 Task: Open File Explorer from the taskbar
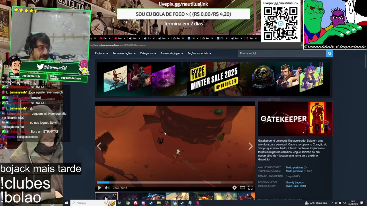pyautogui.click(x=159, y=203)
